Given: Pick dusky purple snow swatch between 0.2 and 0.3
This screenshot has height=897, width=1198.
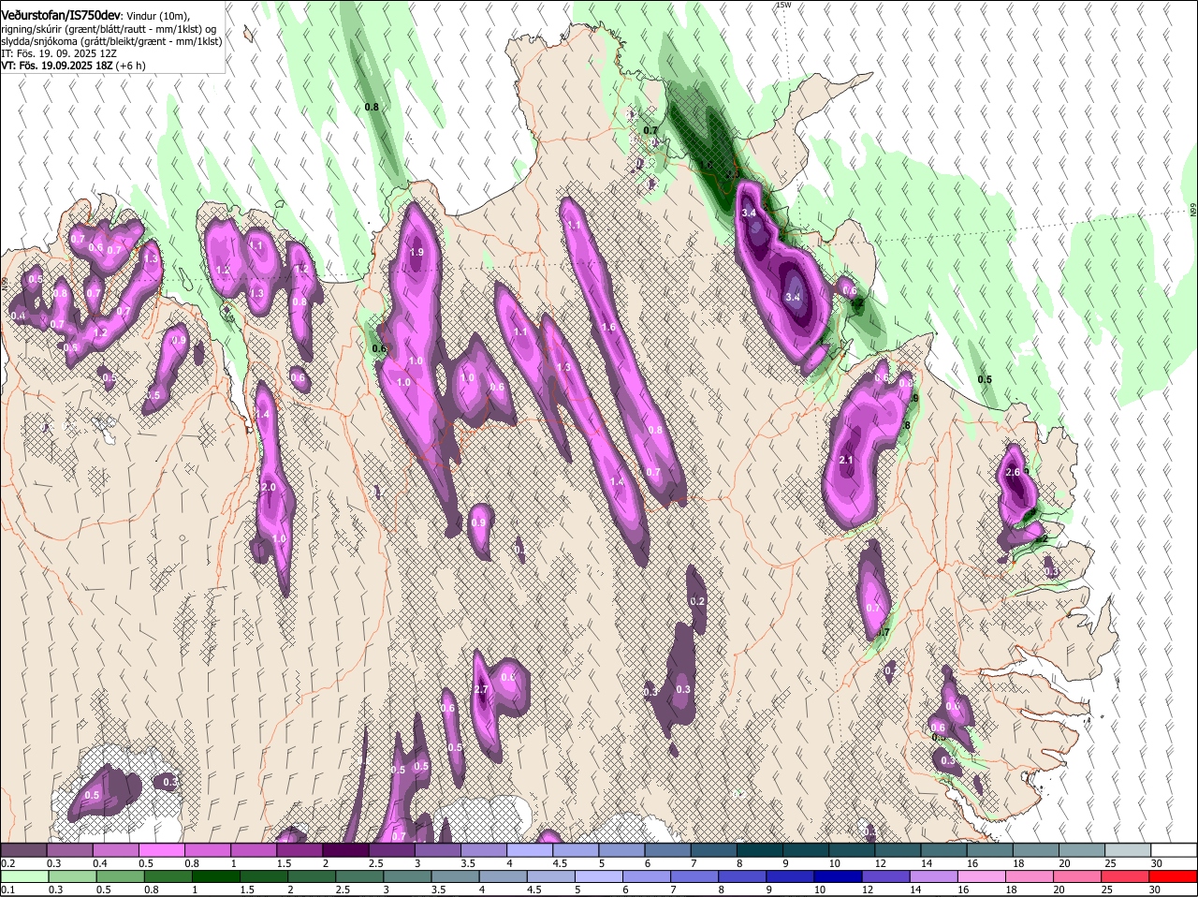Looking at the screenshot, I should pyautogui.click(x=23, y=849).
